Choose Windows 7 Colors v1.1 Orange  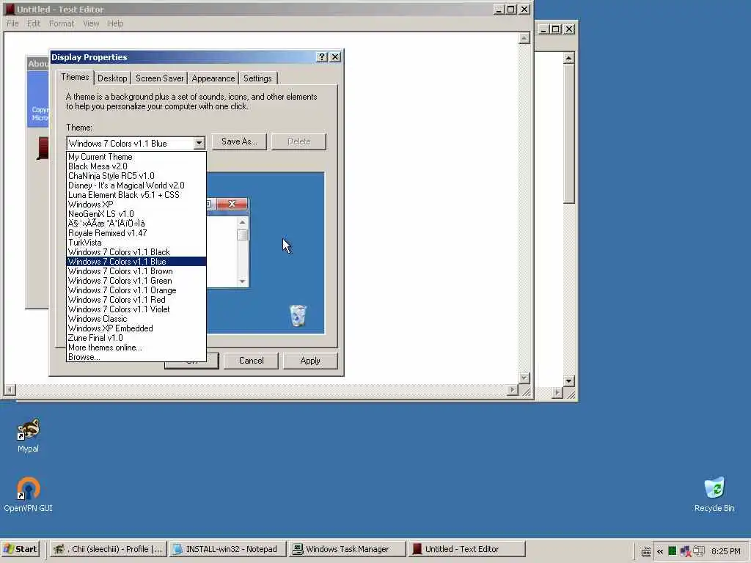pos(136,290)
